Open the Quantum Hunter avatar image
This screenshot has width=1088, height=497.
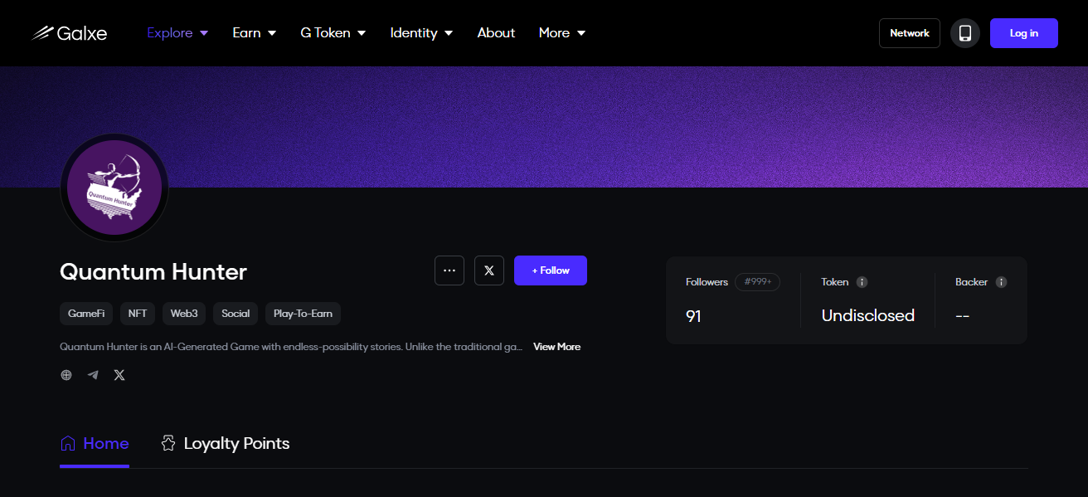[114, 188]
